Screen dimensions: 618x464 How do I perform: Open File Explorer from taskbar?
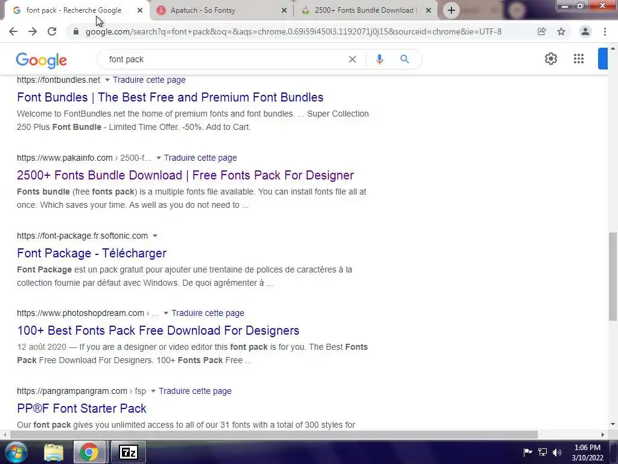coord(54,453)
